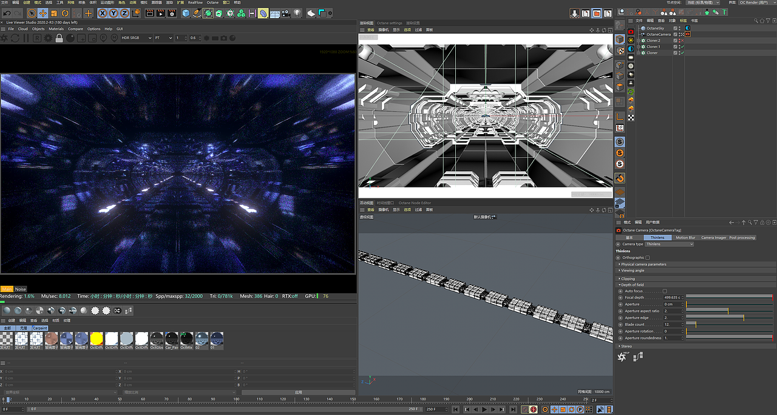Adjust the Aperture aspect ratio slider

[x=728, y=311]
